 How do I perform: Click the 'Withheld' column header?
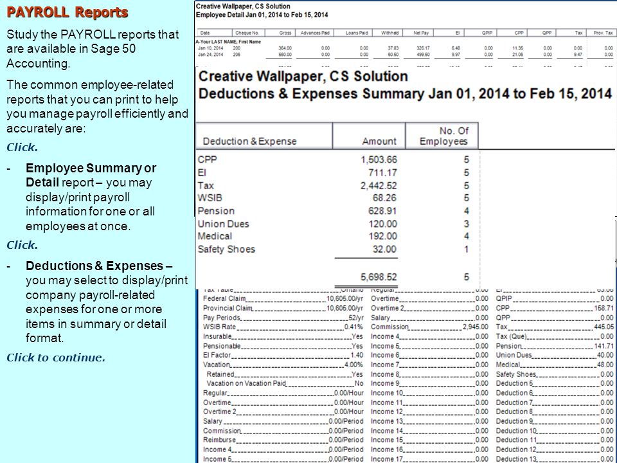click(390, 33)
